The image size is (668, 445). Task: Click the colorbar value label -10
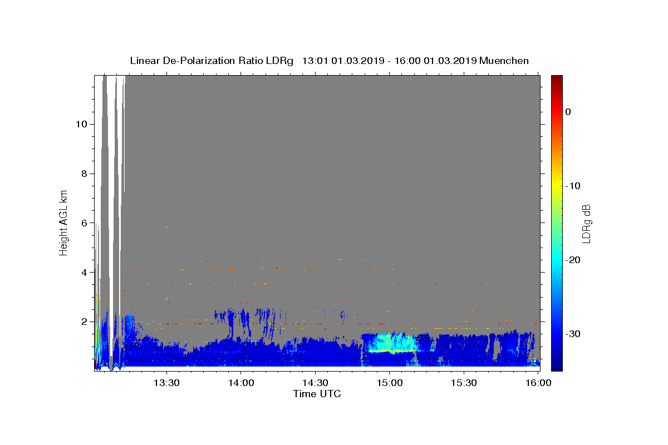pos(573,186)
